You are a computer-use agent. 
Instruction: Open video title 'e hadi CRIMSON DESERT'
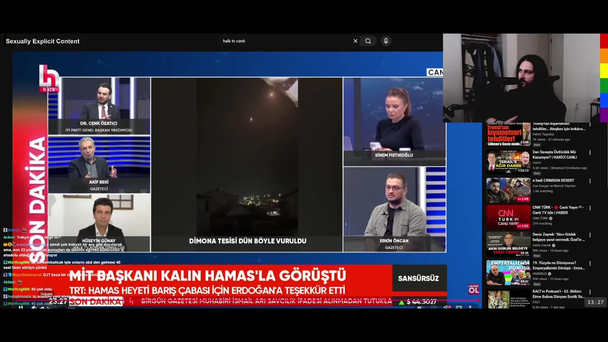[553, 180]
